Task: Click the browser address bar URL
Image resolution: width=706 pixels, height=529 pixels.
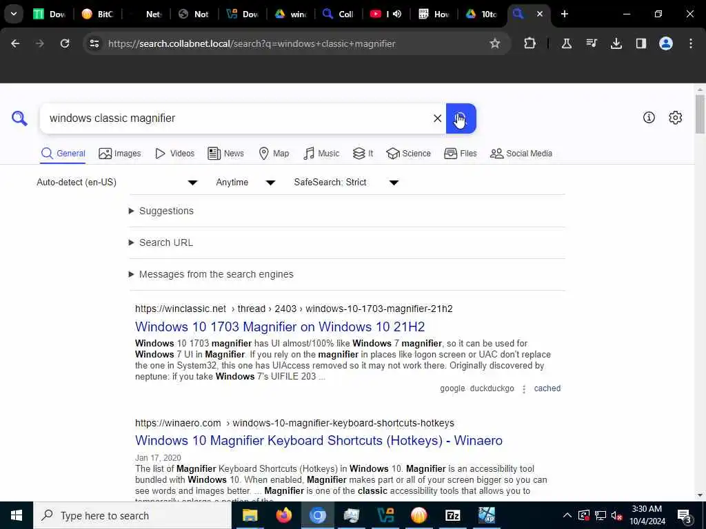Action: [x=252, y=43]
